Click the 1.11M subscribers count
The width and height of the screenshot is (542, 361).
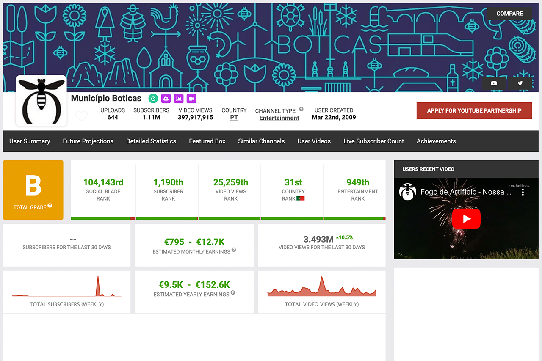coord(151,117)
